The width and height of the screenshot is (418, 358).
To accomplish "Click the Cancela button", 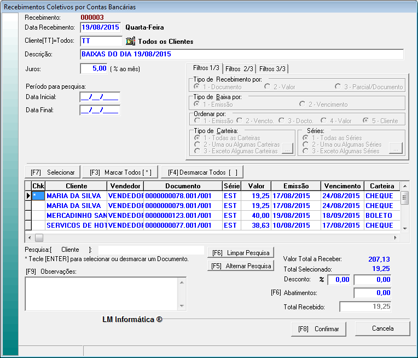I will coord(382,329).
